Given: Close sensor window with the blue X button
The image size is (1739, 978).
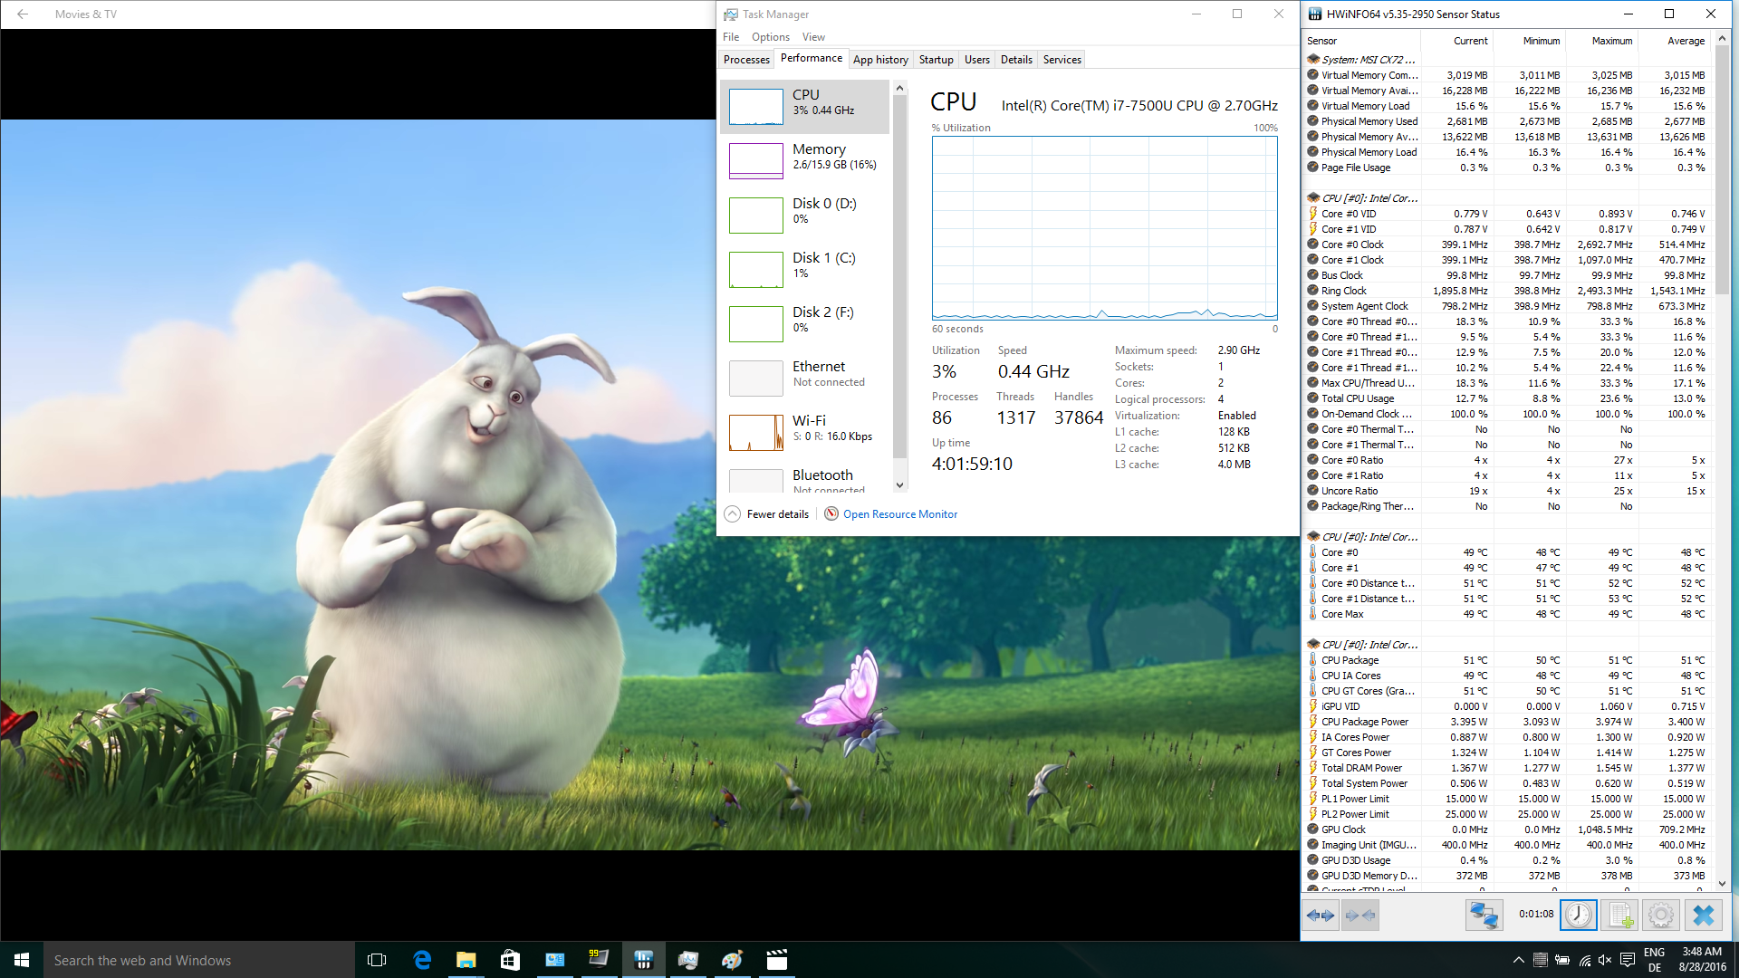Looking at the screenshot, I should pos(1704,916).
